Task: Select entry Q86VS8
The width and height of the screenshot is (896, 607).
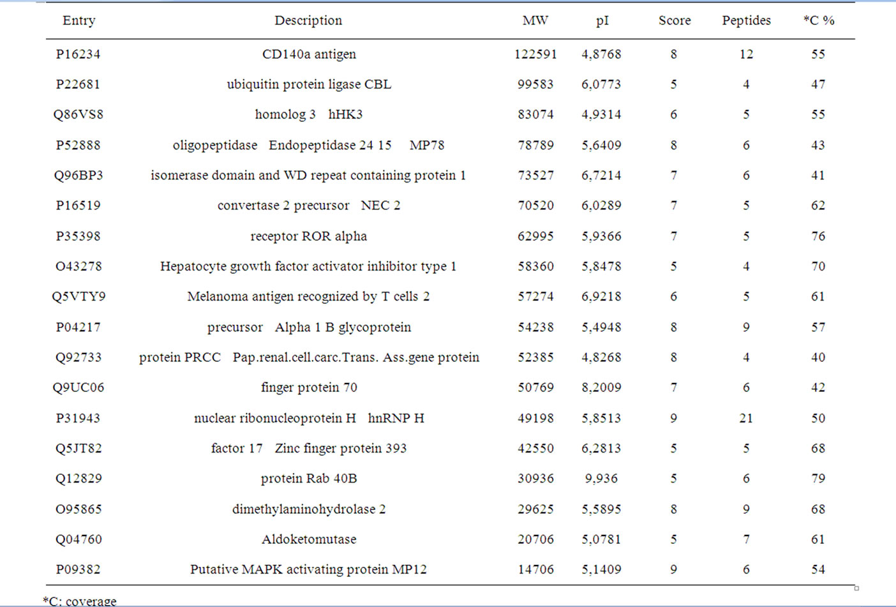Action: coord(78,114)
